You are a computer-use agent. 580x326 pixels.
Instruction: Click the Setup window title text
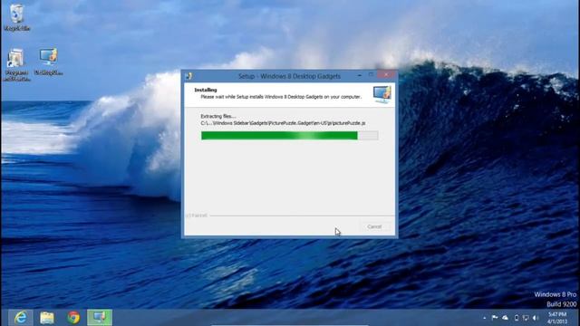click(289, 76)
